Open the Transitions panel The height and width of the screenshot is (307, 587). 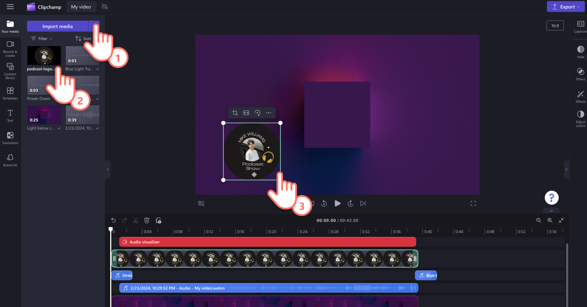[x=10, y=138]
